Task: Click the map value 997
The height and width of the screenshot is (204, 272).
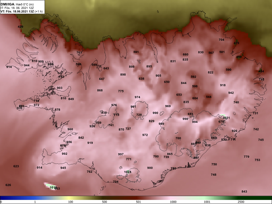Action: tap(121, 154)
